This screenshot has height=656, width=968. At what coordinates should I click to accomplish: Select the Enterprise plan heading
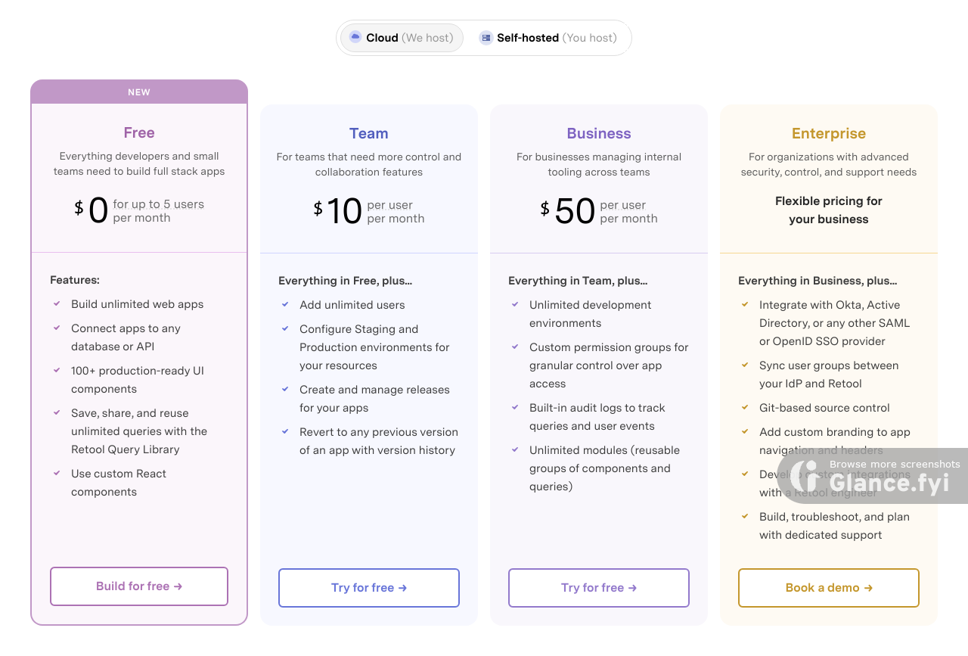(828, 133)
